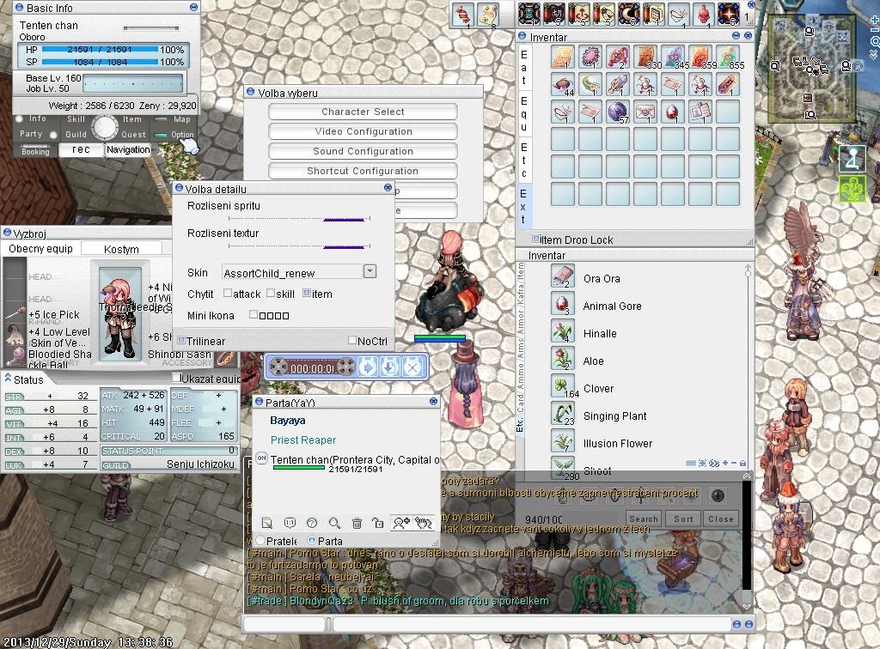880x649 pixels.
Task: Open the Kostym equipment tab
Action: (121, 249)
